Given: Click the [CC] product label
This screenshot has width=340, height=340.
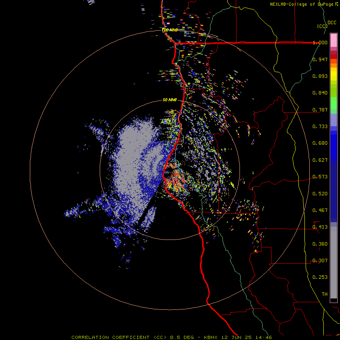Looking at the screenshot, I should 323,26.
